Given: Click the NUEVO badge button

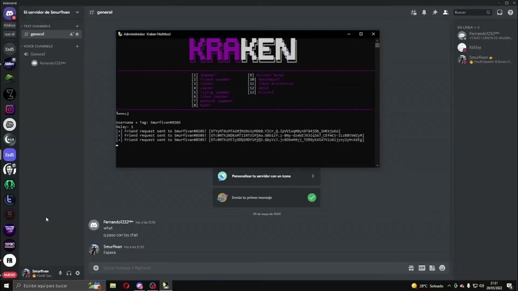Looking at the screenshot, I should [9, 275].
